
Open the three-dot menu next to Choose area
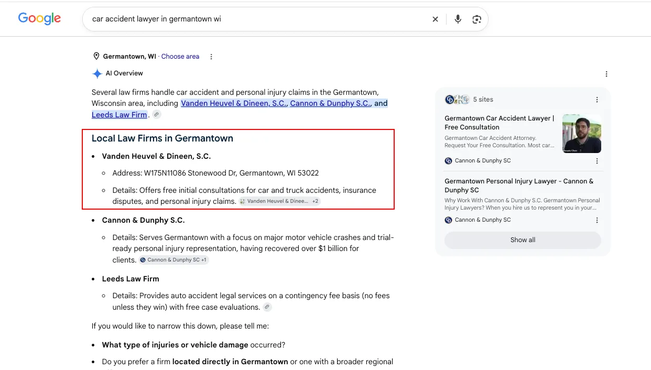211,57
